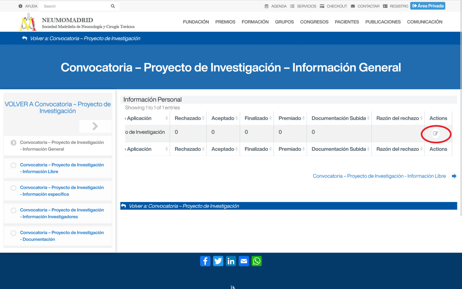Viewport: 462px width, 289px height.
Task: Share page on WhatsApp
Action: point(257,261)
